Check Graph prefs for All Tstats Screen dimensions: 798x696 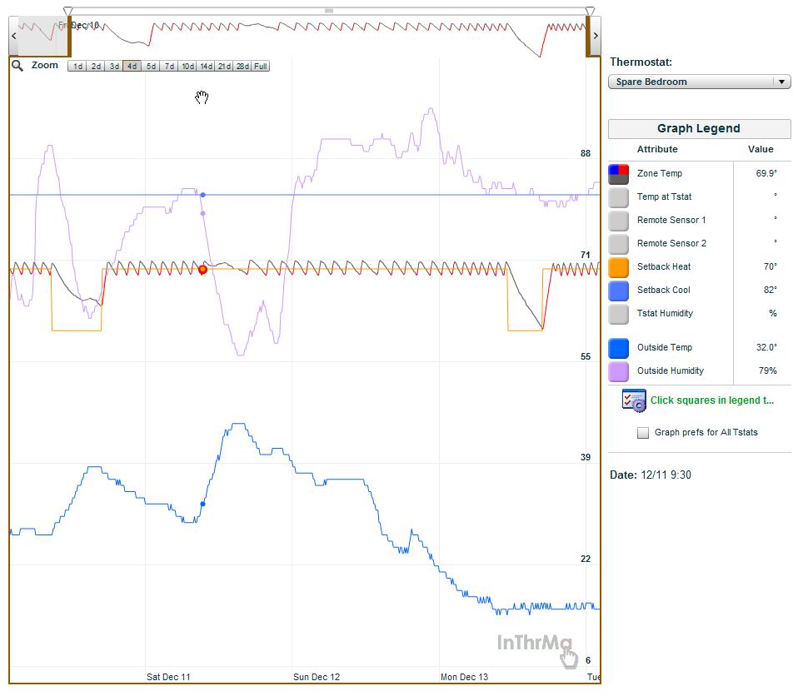point(643,433)
